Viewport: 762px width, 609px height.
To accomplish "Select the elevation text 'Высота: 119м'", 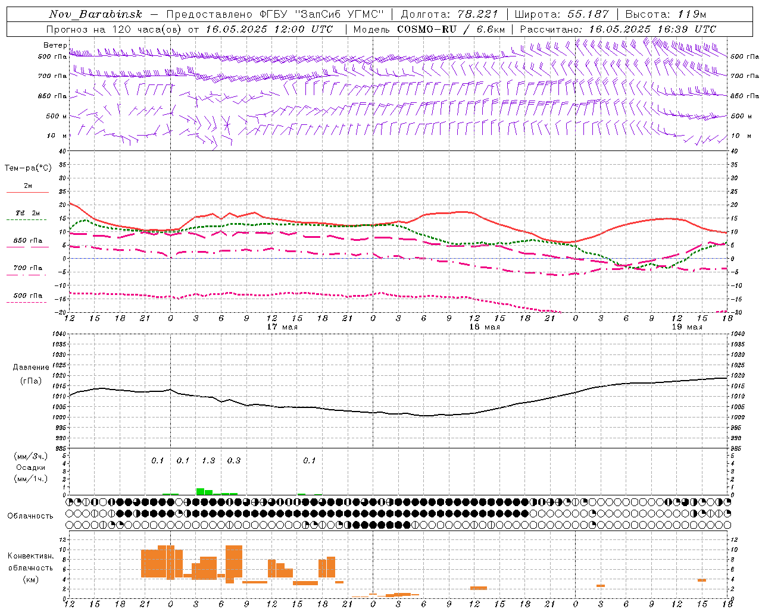I will (x=666, y=14).
